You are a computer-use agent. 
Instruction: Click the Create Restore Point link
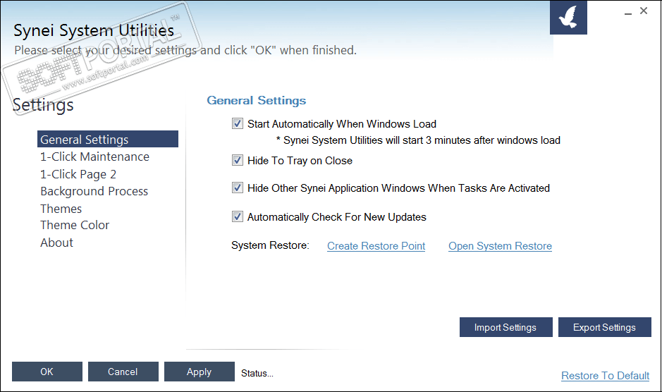376,246
